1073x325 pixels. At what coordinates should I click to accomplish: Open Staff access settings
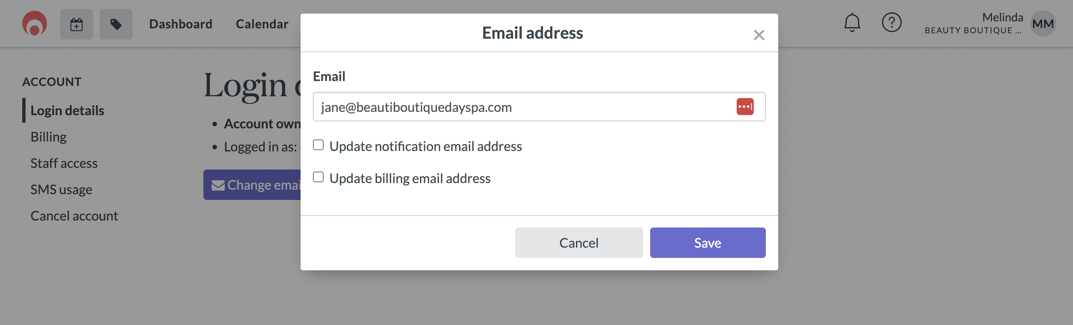coord(64,163)
